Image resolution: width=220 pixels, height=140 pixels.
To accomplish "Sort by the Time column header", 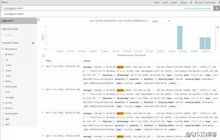I will point(49,61).
